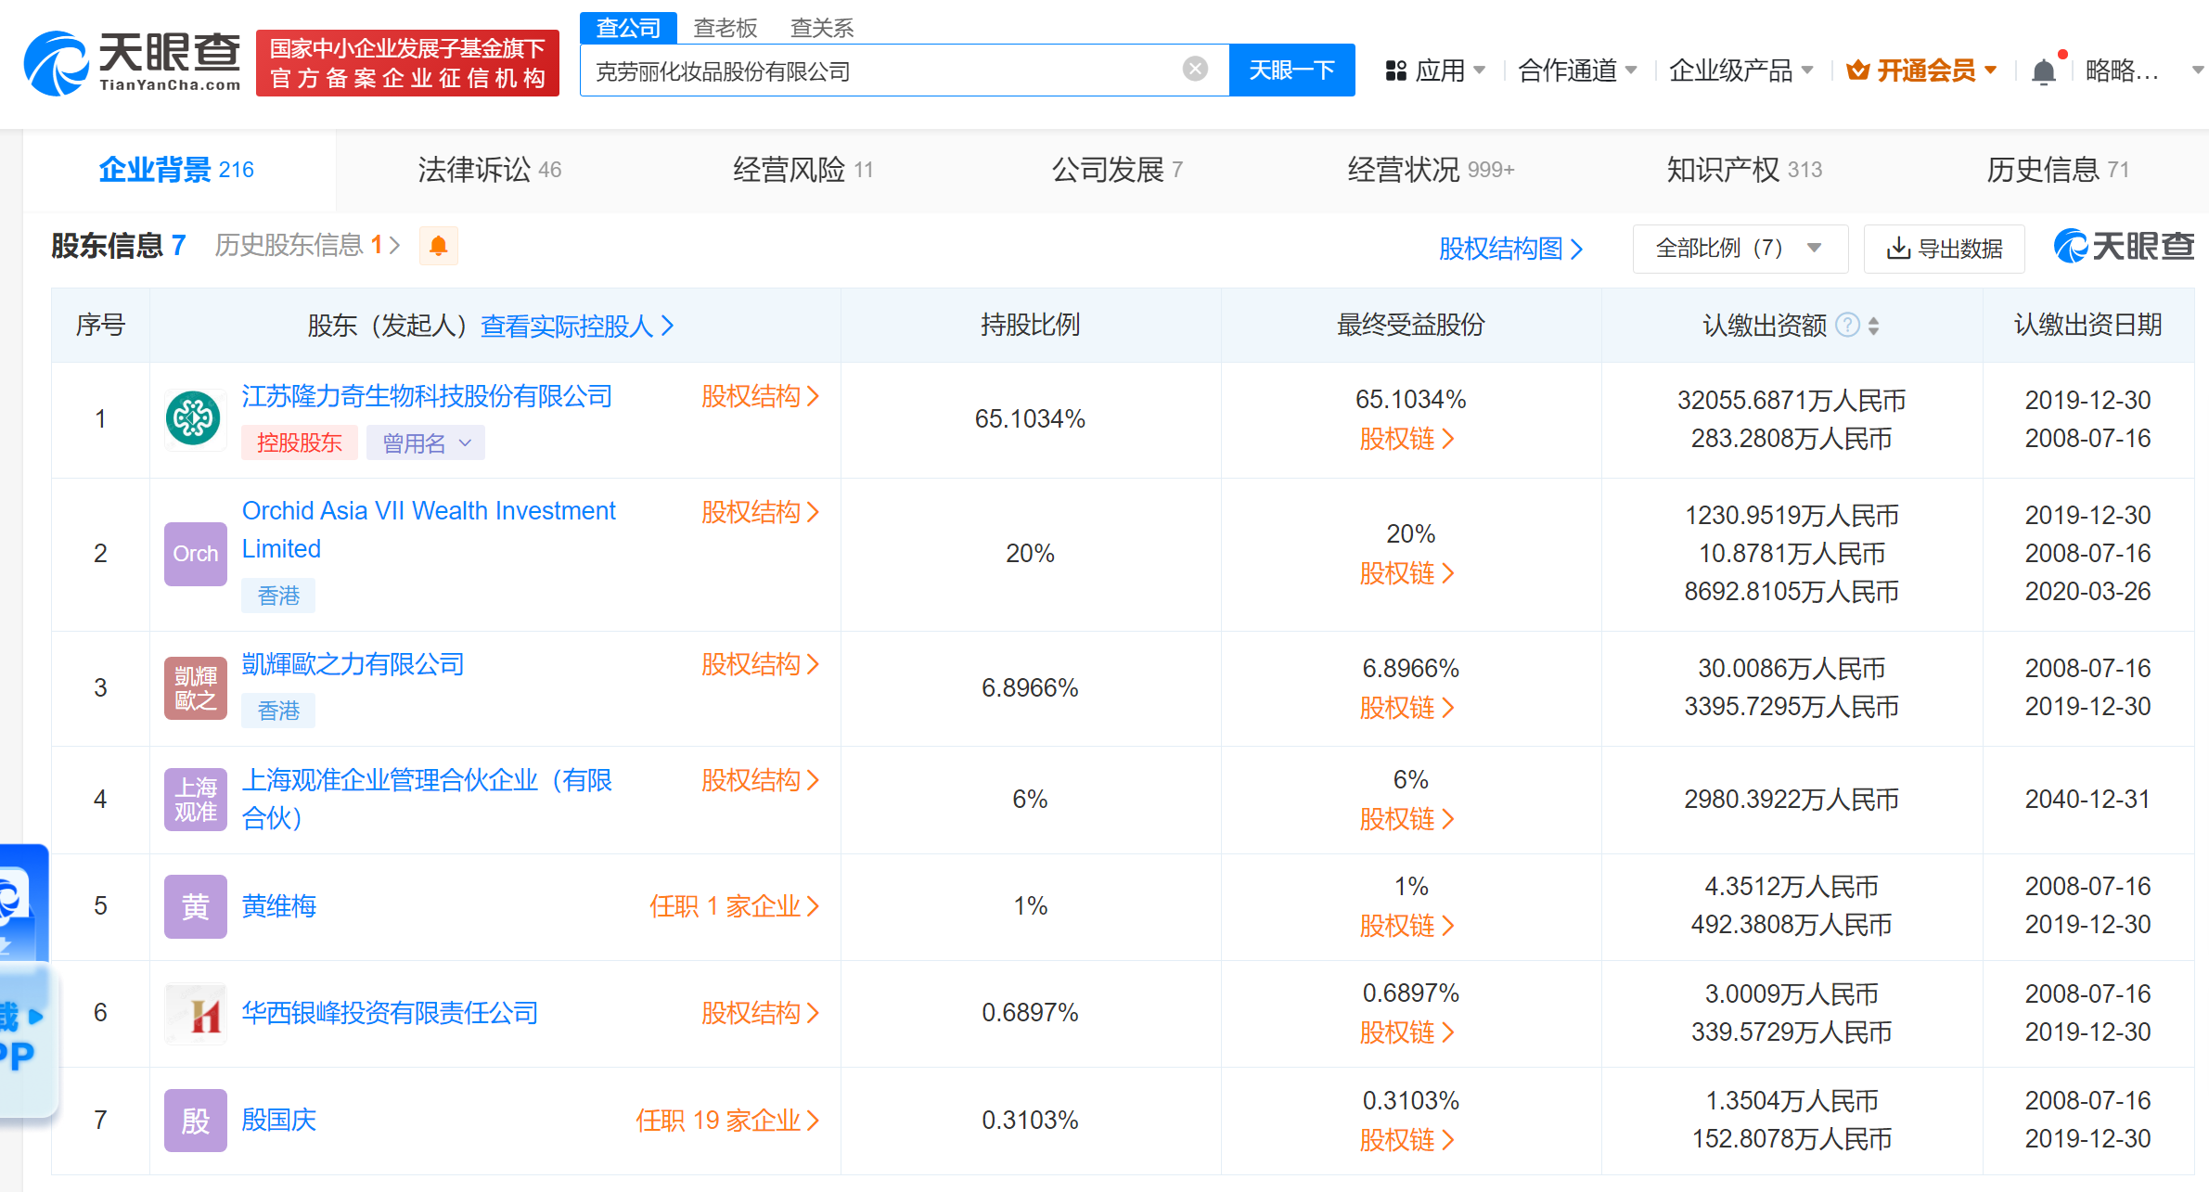The height and width of the screenshot is (1192, 2209).
Task: Click the notification bell icon in header
Action: click(x=2042, y=71)
